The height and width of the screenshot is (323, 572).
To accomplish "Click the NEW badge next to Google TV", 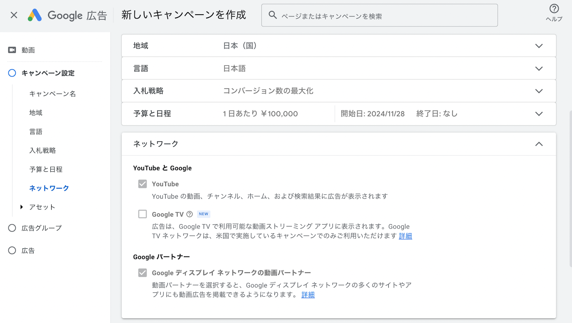I will point(203,214).
